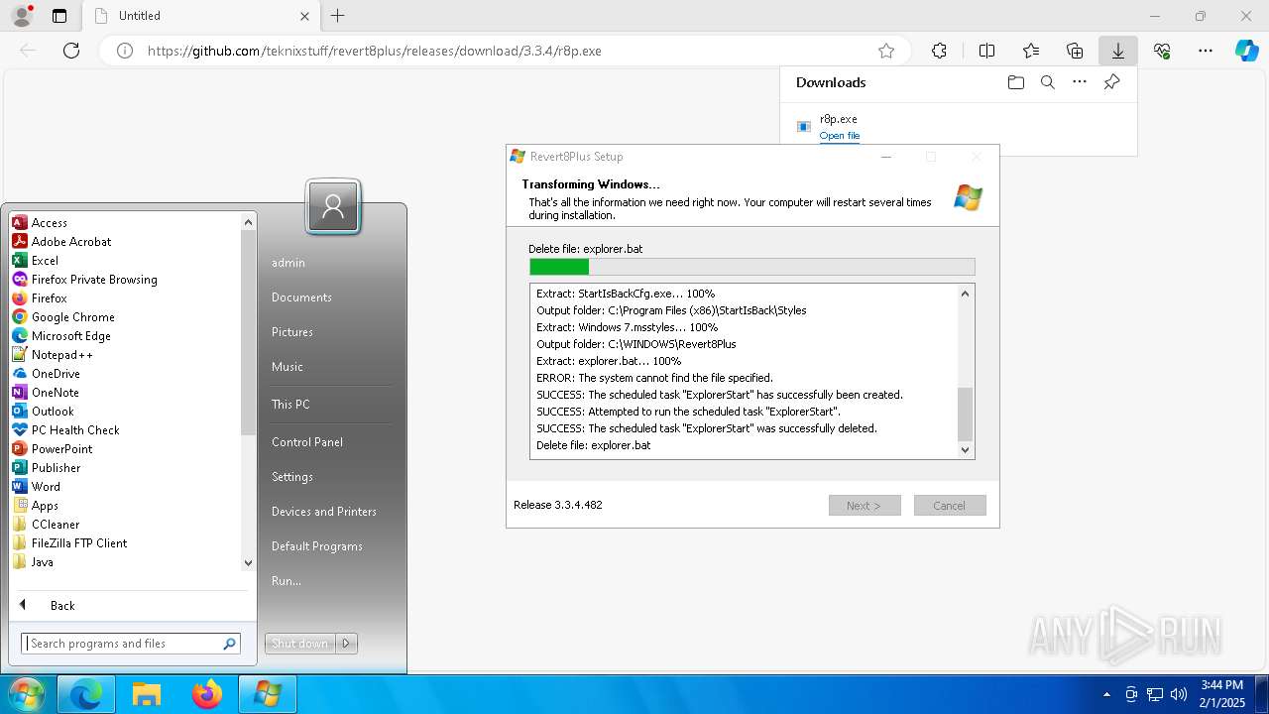Open network icon in system tray
The width and height of the screenshot is (1269, 714).
[1155, 694]
